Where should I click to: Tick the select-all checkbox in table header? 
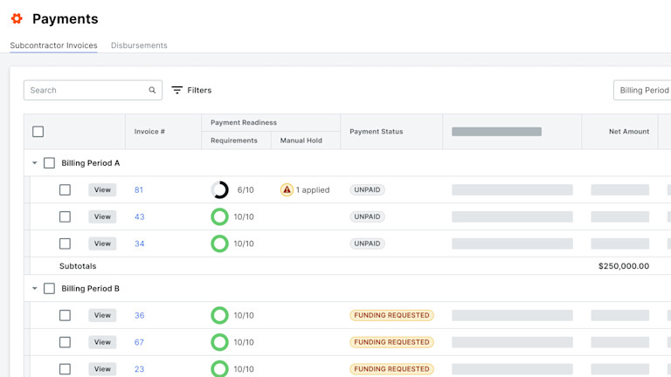(x=38, y=132)
